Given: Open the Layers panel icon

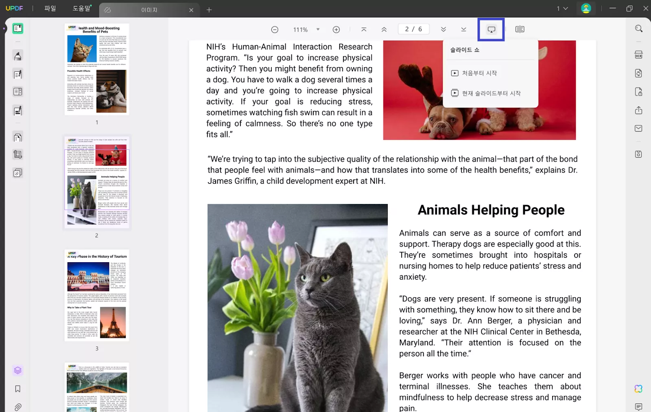Looking at the screenshot, I should pyautogui.click(x=17, y=370).
